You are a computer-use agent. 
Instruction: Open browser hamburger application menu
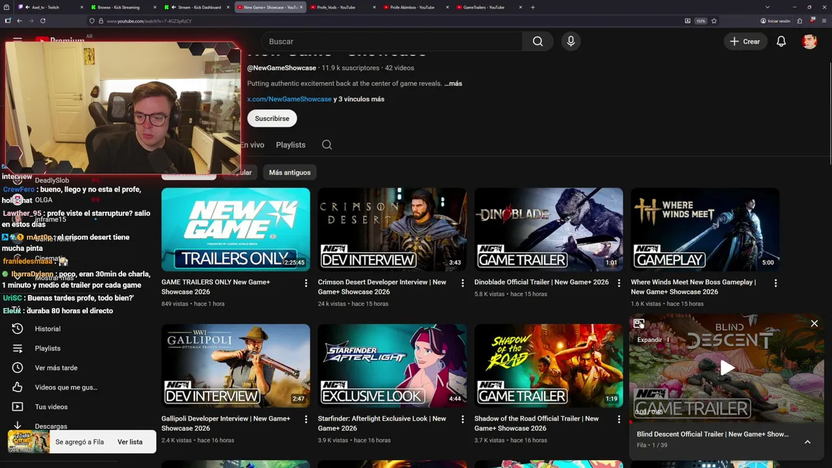click(x=824, y=21)
